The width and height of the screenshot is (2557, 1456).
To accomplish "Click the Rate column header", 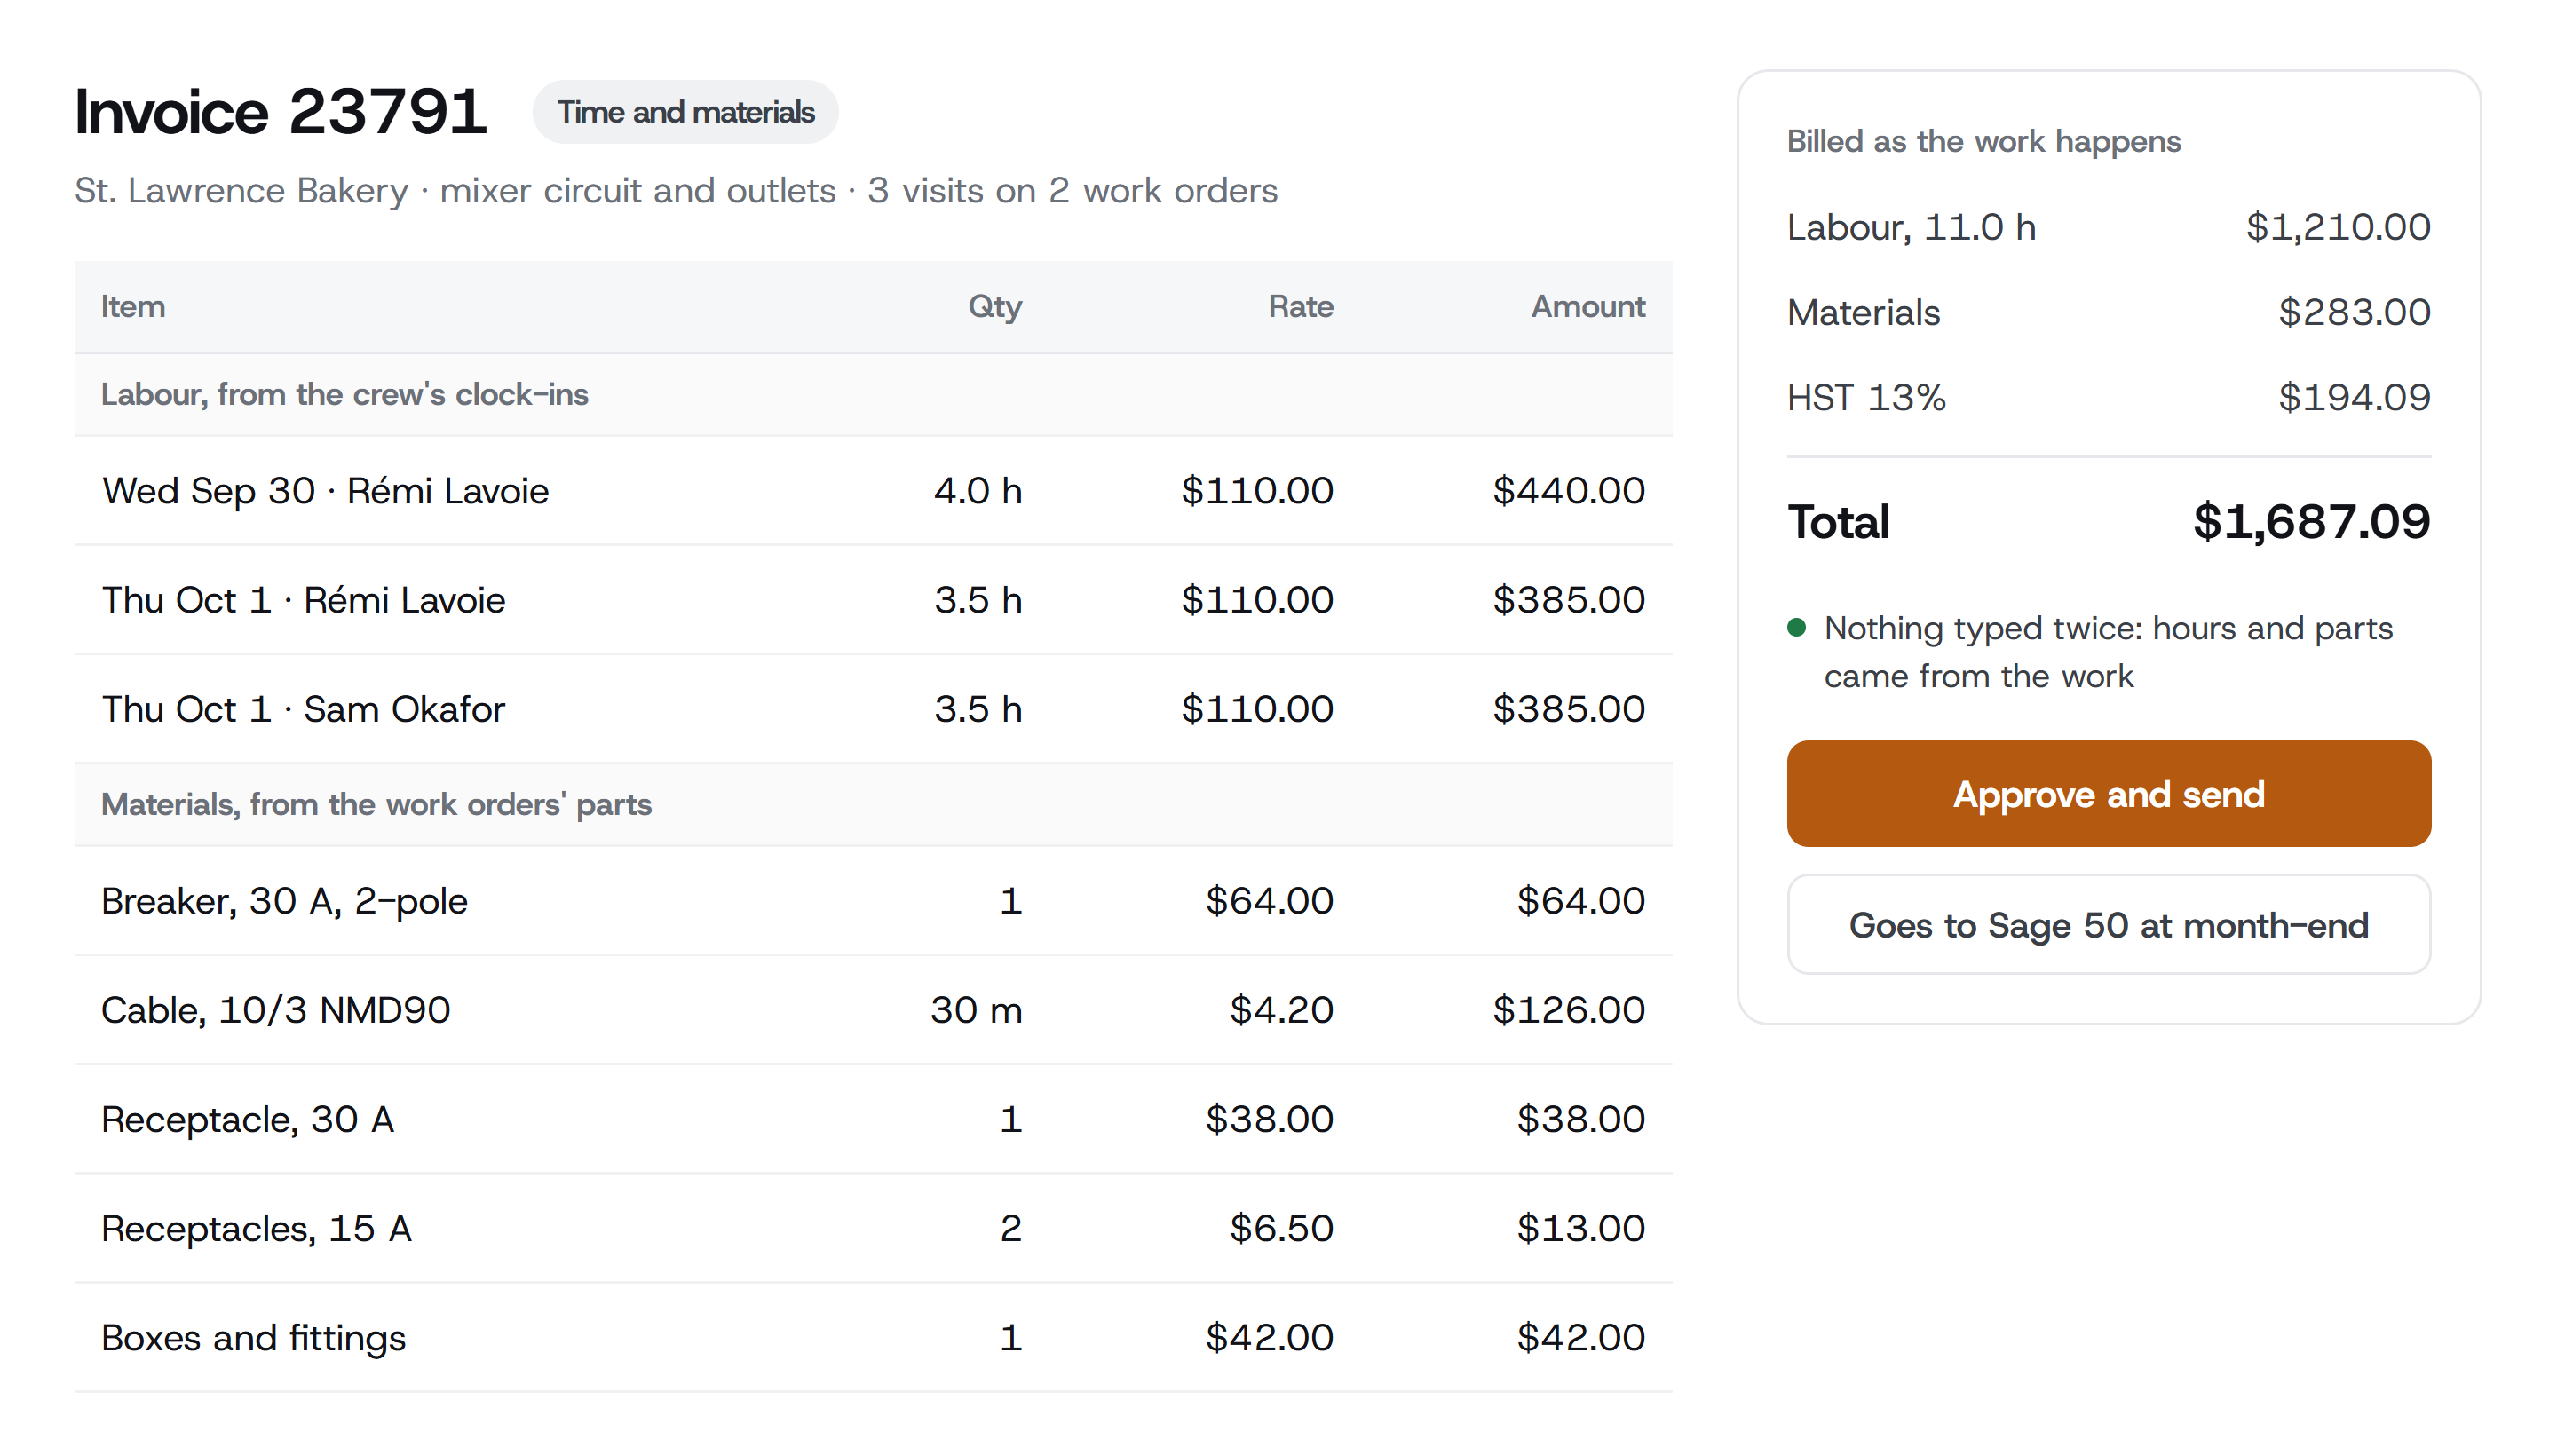I will coord(1300,306).
